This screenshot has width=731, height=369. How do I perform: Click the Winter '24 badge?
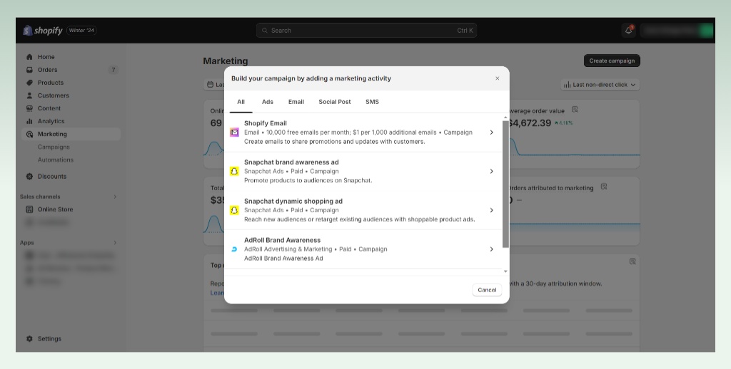pos(81,30)
